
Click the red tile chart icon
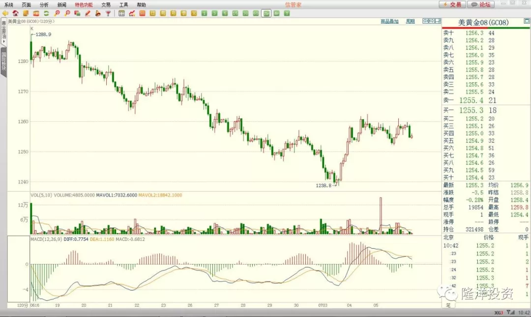point(142,13)
